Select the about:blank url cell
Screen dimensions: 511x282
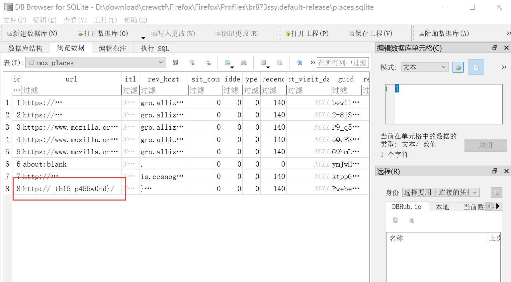71,164
